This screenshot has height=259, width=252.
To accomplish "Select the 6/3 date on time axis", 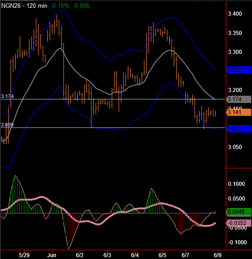I will [107, 255].
